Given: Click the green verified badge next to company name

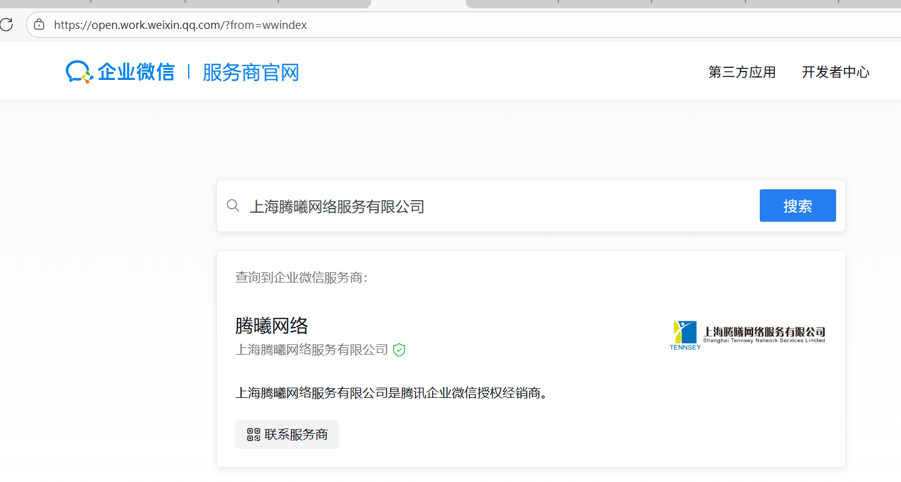Looking at the screenshot, I should point(399,350).
